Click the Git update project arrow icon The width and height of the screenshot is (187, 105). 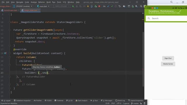[108, 6]
